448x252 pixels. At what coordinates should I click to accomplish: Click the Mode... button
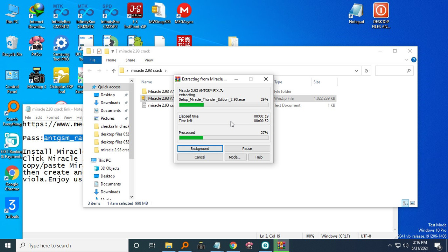pos(235,157)
